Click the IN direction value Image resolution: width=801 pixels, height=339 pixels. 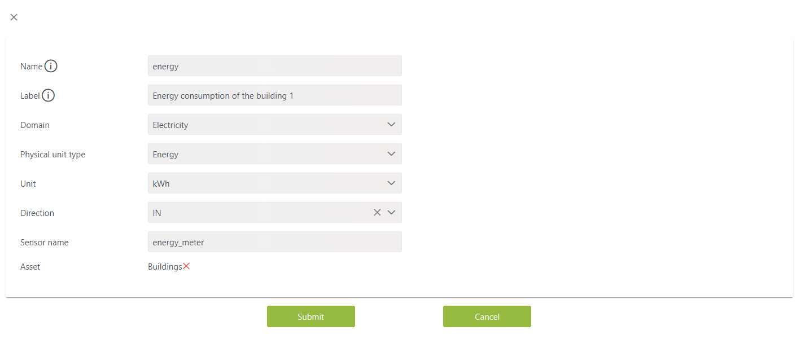click(157, 213)
